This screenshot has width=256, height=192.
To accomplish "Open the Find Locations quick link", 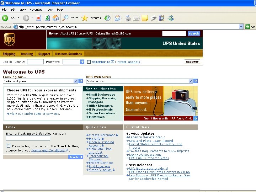I will [x=100, y=166].
